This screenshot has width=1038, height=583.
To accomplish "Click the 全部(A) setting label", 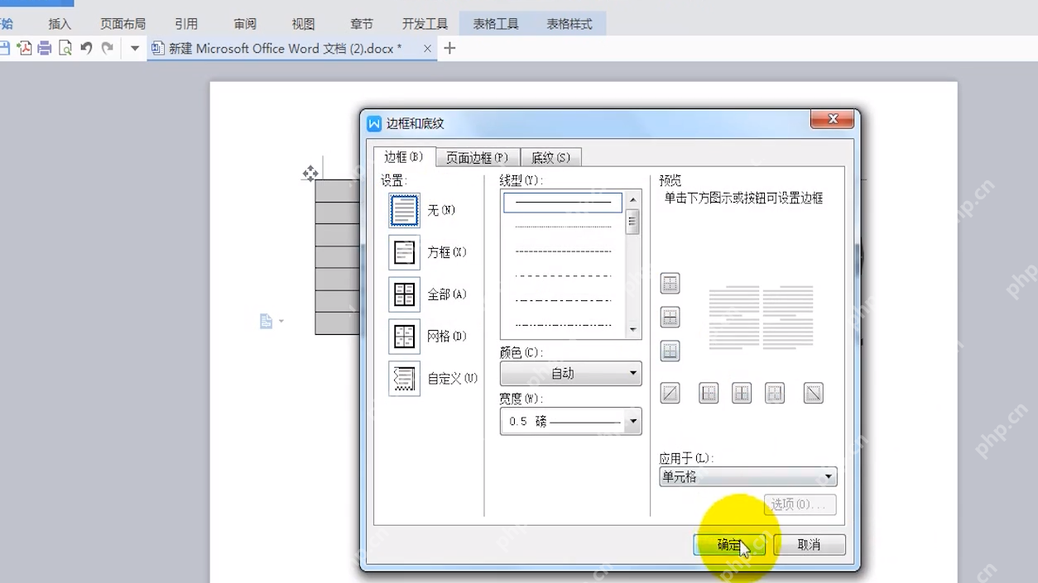I will [x=447, y=294].
